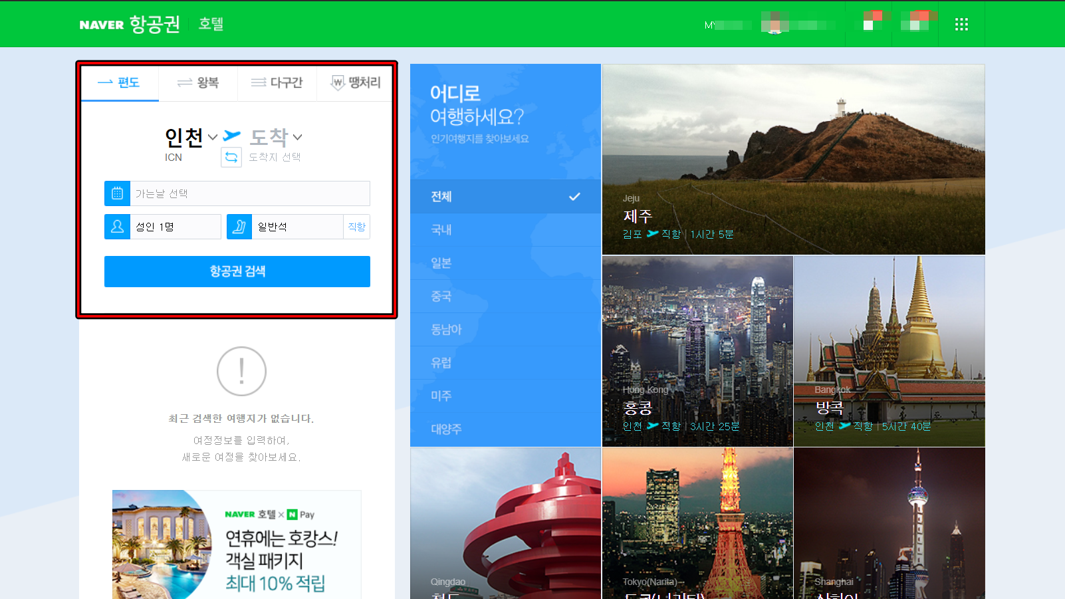This screenshot has height=599, width=1065.
Task: Click the 항공권 검색 search button
Action: point(237,271)
